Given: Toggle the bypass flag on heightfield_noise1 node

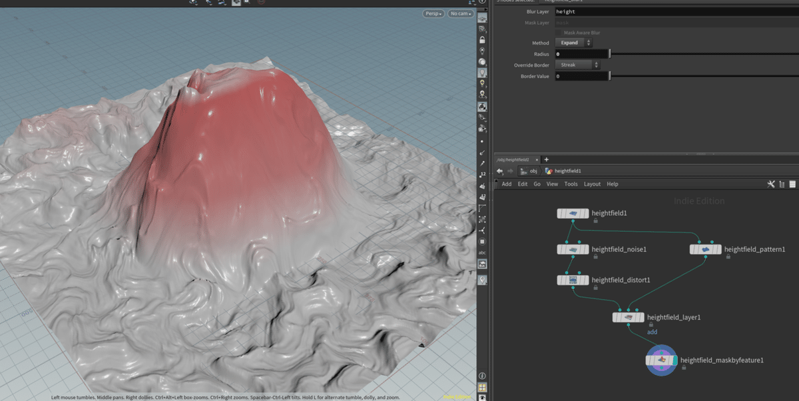Looking at the screenshot, I should pos(559,249).
